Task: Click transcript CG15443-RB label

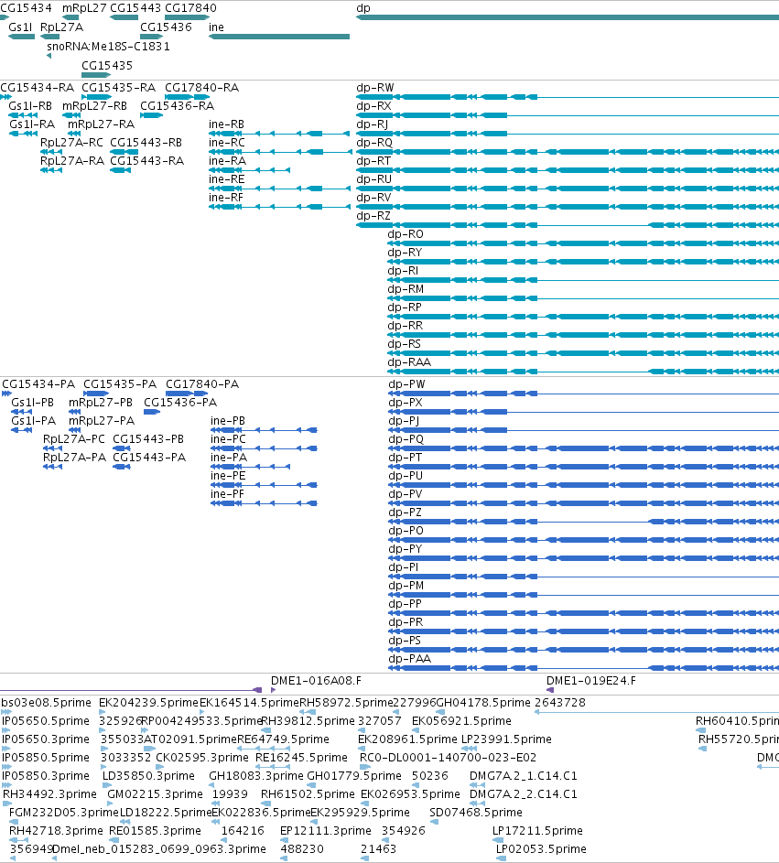Action: point(146,143)
